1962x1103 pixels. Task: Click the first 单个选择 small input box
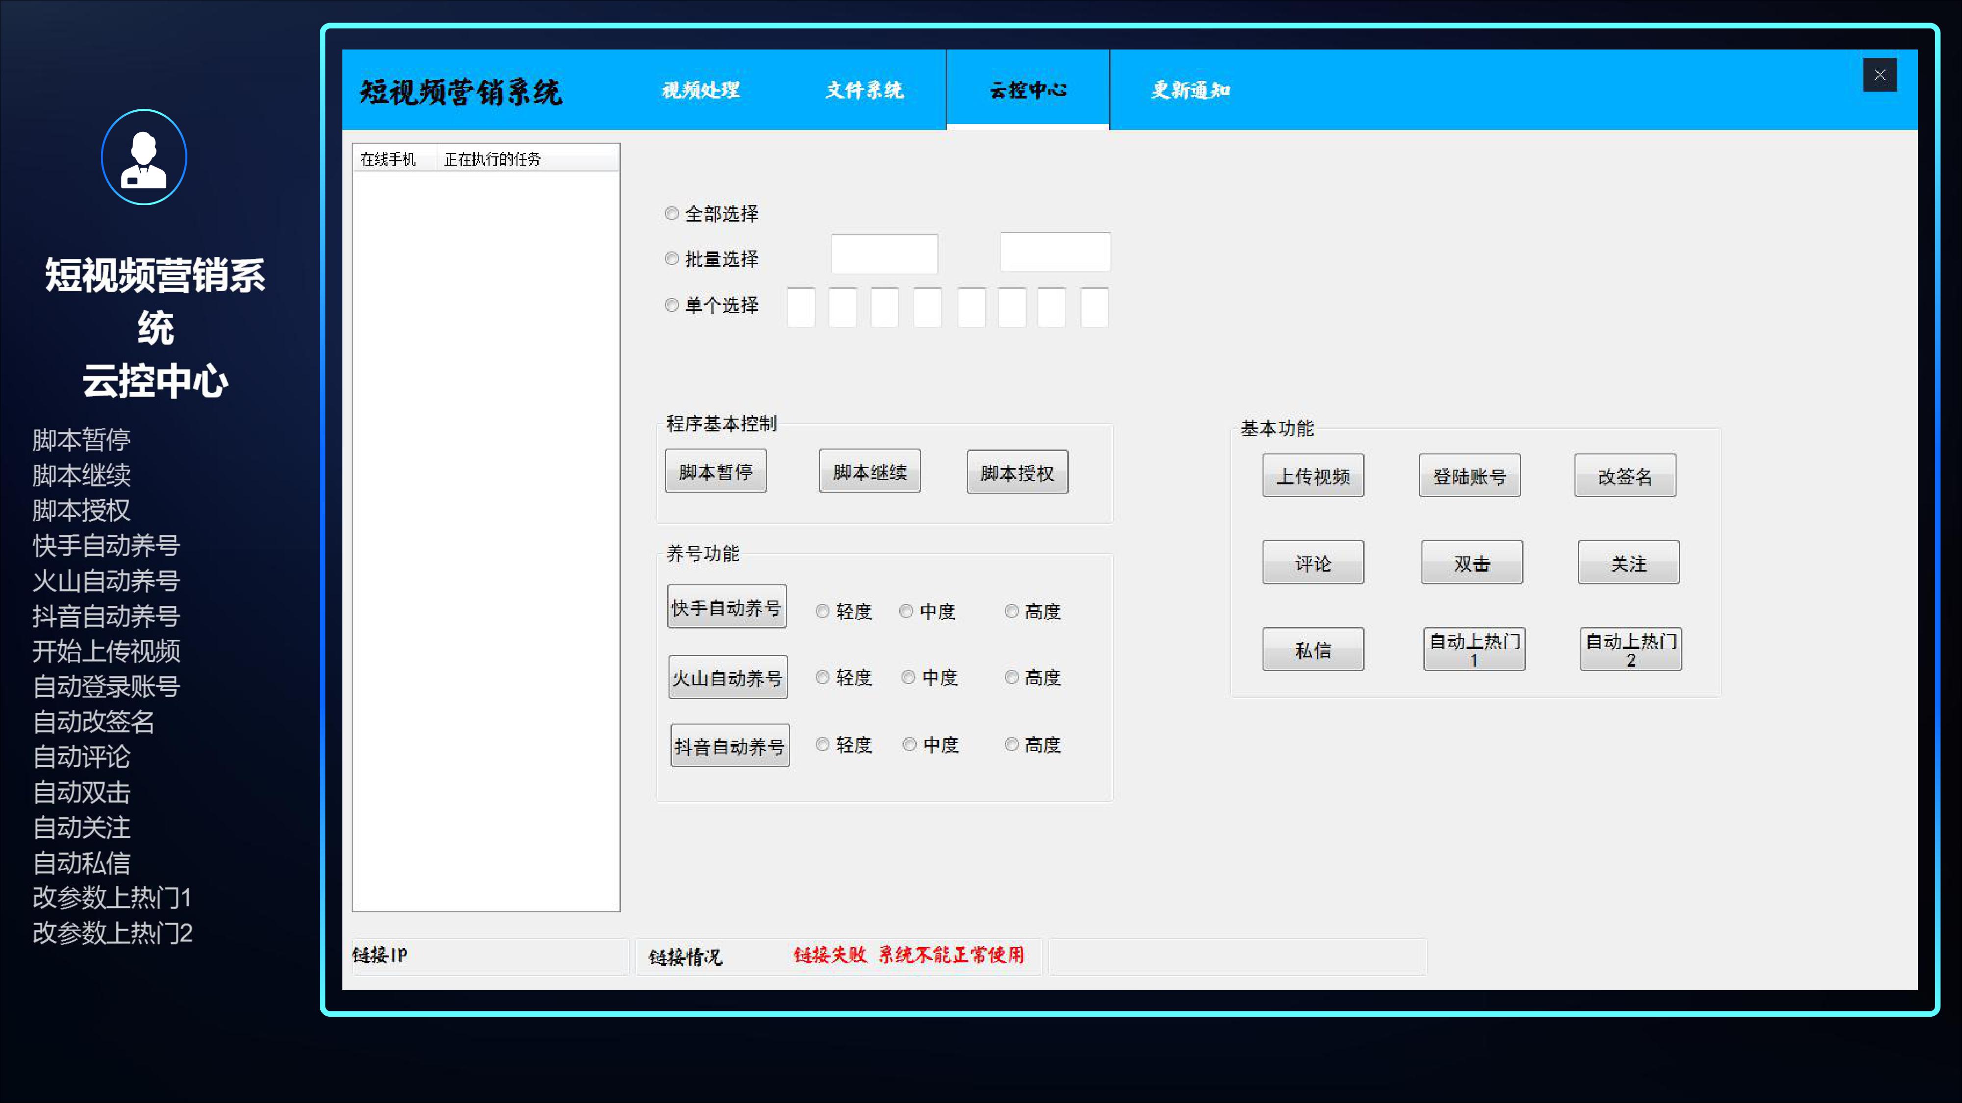point(800,307)
